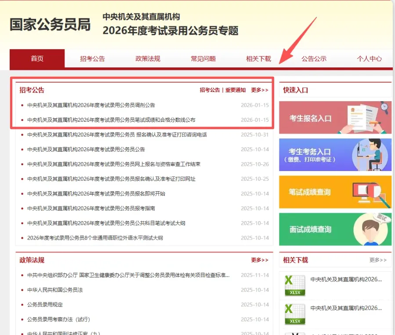Click the date 2025-11-14 text
395x335 pixels.
click(255, 275)
